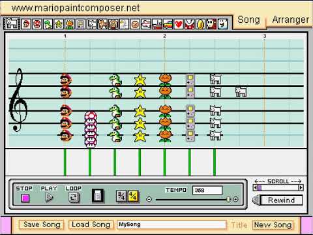Click measure marker 3 above the staff

tap(265, 36)
